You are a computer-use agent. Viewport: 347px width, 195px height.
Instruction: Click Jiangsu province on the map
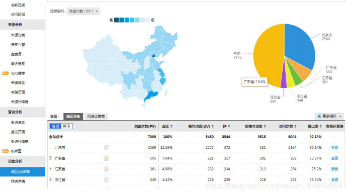point(160,73)
